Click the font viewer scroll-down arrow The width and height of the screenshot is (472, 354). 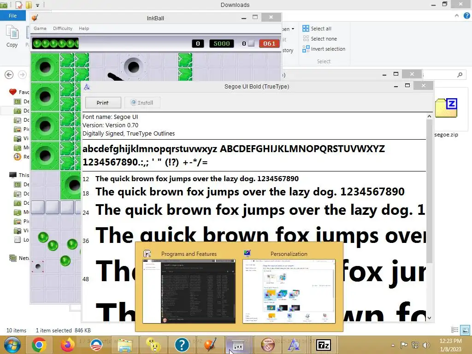click(x=430, y=318)
